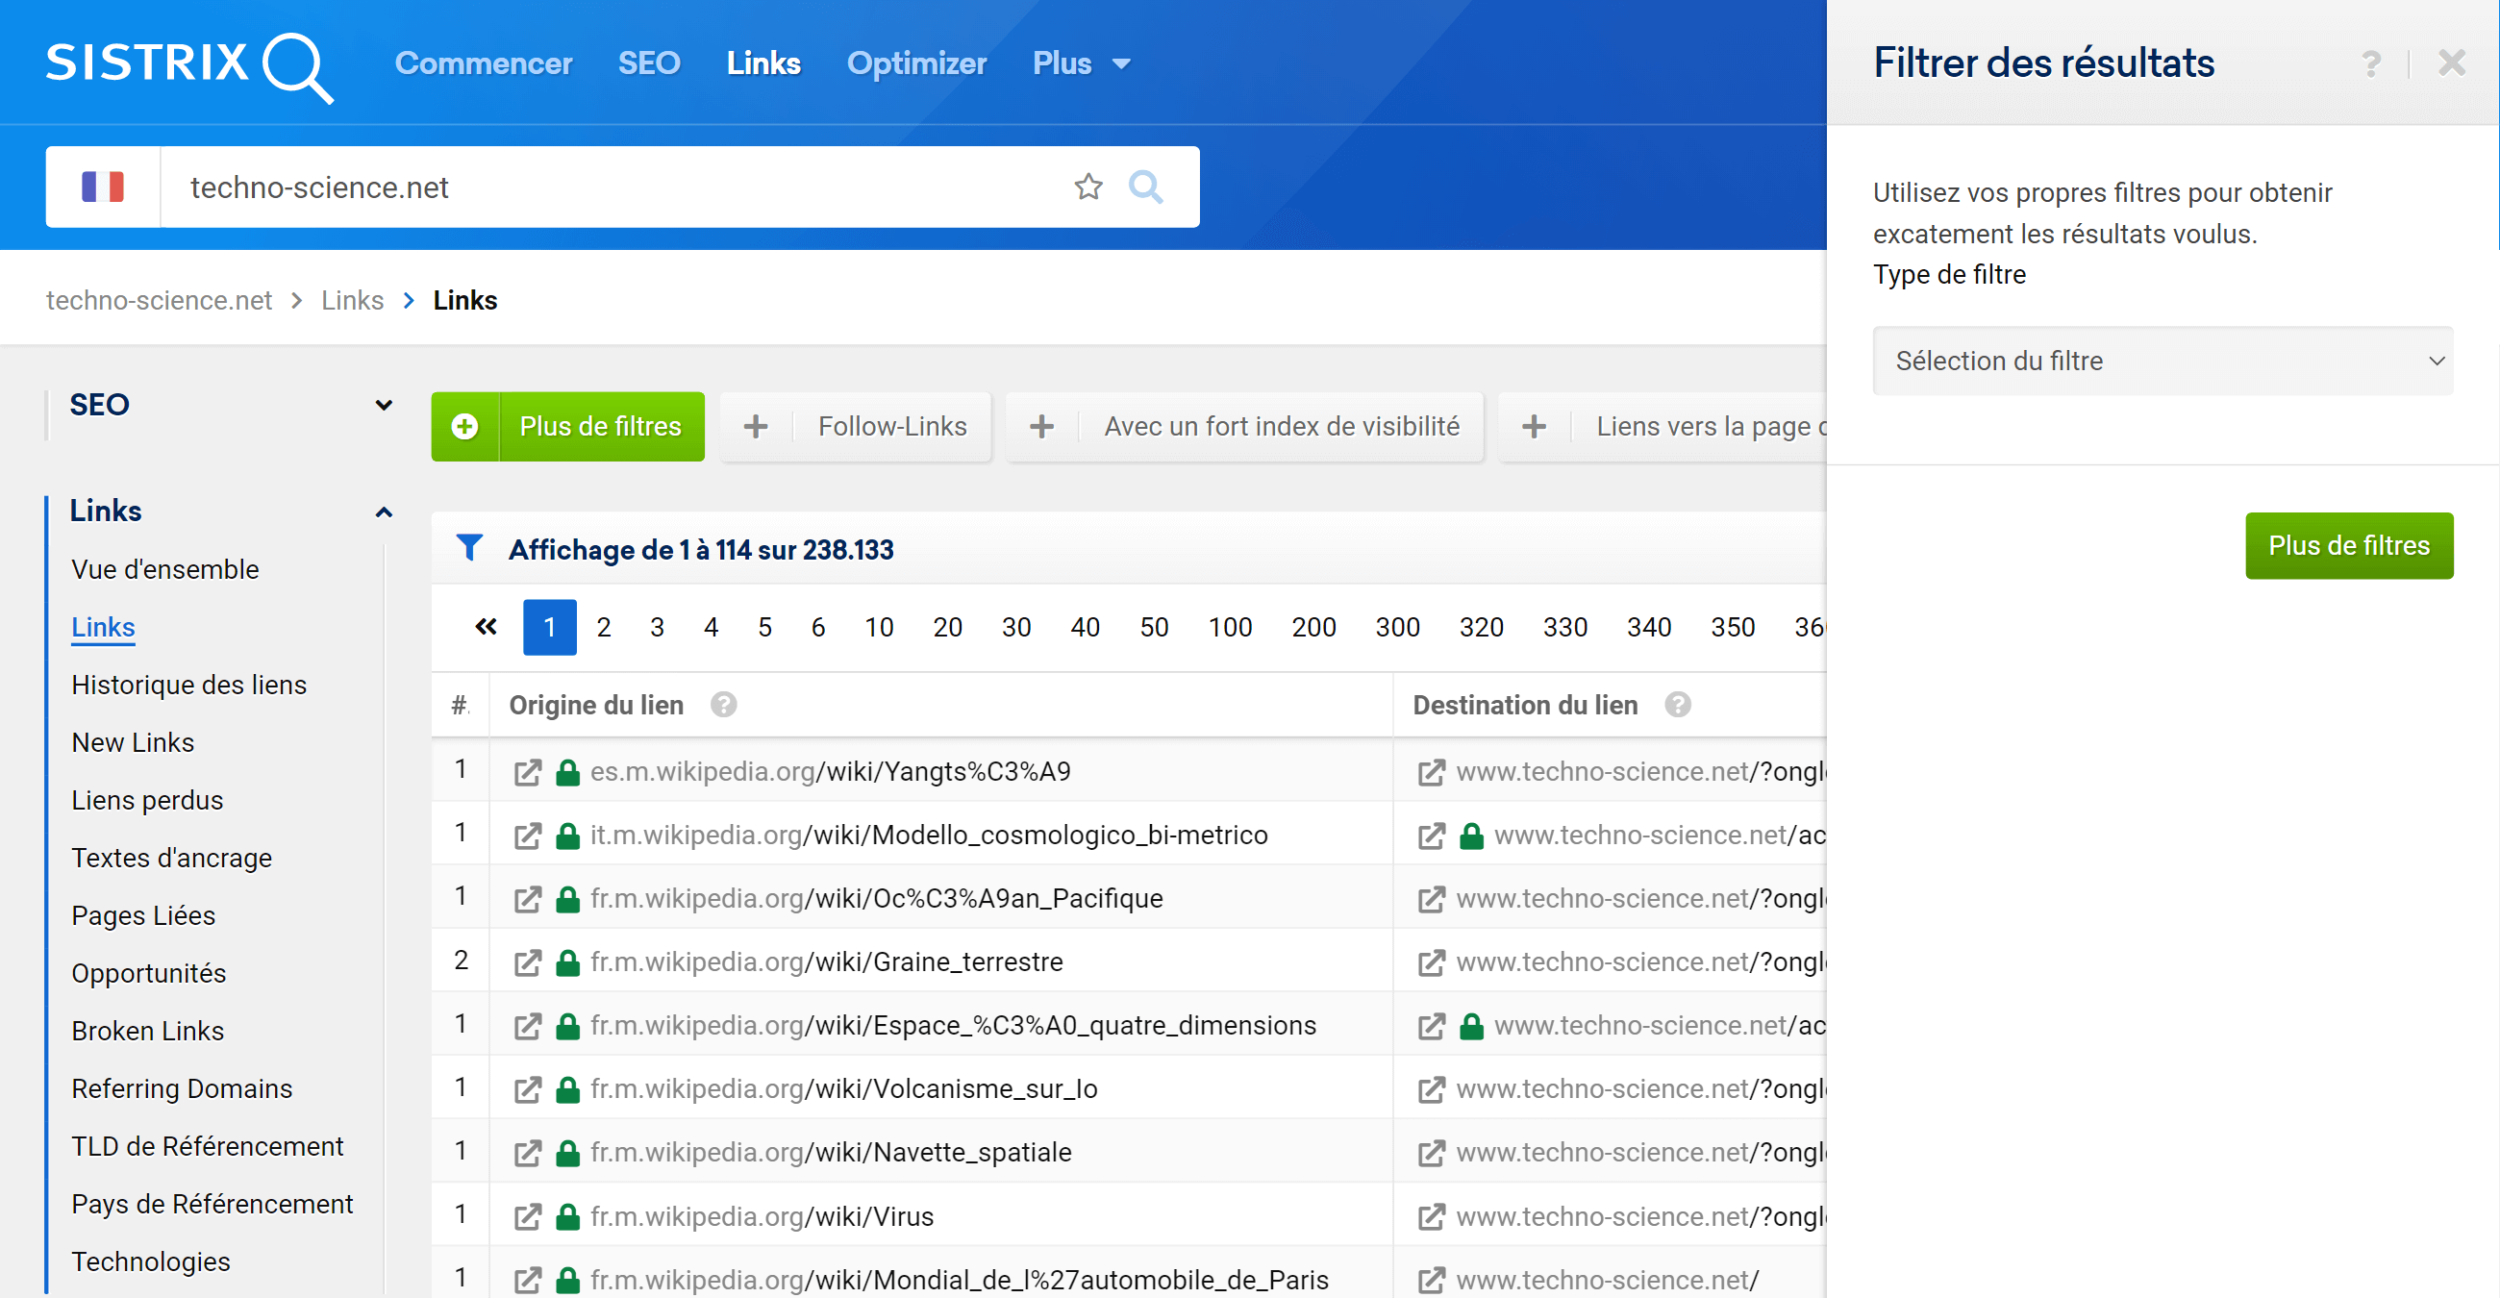Close the Filtrer des résultats panel
Image resolution: width=2500 pixels, height=1298 pixels.
pos(2452,64)
